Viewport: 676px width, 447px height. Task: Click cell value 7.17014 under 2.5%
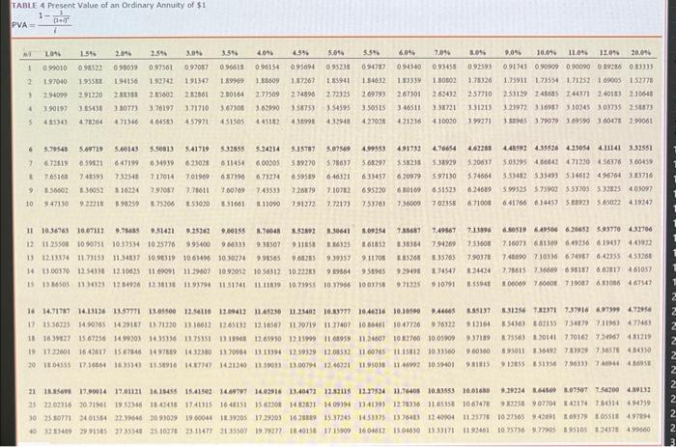click(x=162, y=177)
